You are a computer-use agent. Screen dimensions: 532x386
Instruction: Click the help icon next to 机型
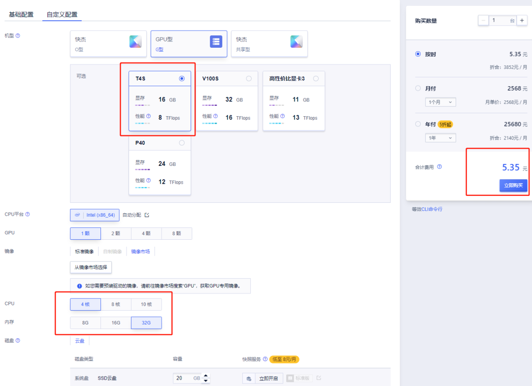coord(18,35)
